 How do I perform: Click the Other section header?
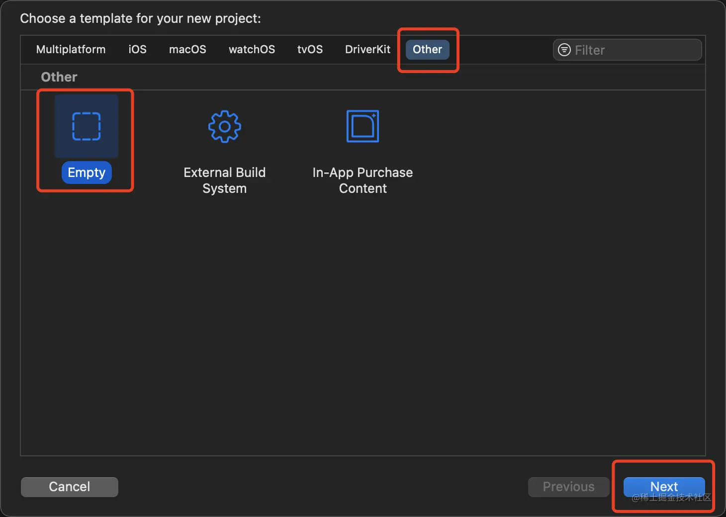(59, 77)
